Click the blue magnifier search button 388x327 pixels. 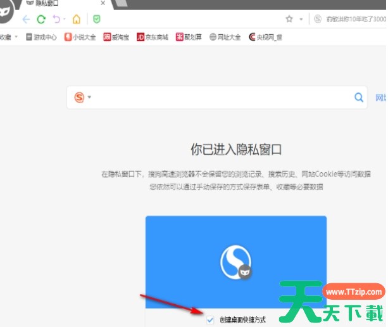pos(359,98)
